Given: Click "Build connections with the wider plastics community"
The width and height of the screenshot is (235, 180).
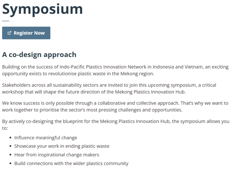Looking at the screenshot, I should (71, 163).
